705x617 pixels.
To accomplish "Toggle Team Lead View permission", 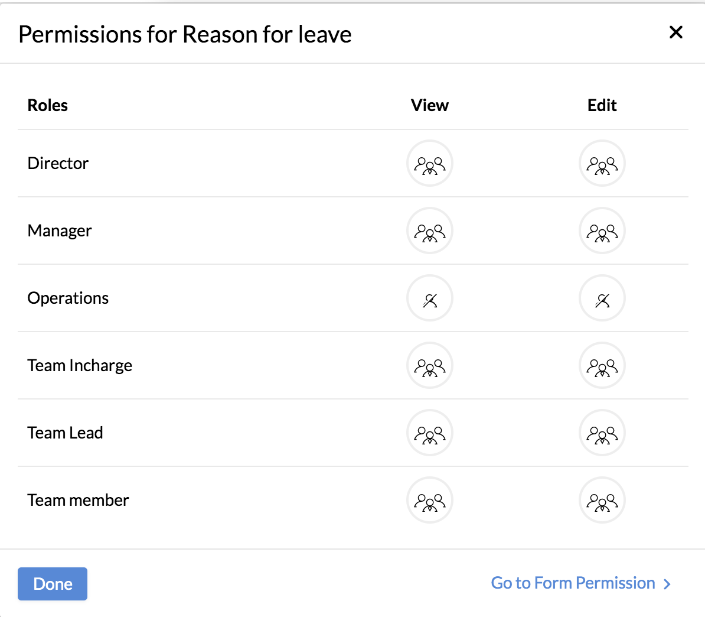I will tap(430, 433).
